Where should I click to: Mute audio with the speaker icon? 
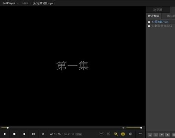point(124,128)
